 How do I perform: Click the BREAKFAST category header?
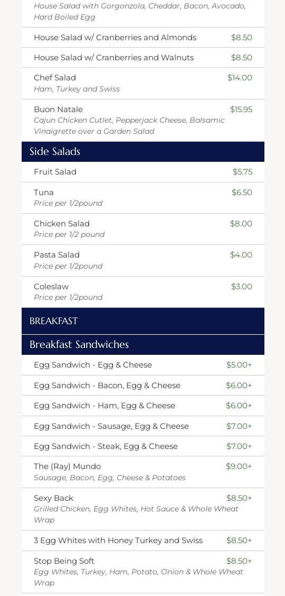pyautogui.click(x=142, y=321)
